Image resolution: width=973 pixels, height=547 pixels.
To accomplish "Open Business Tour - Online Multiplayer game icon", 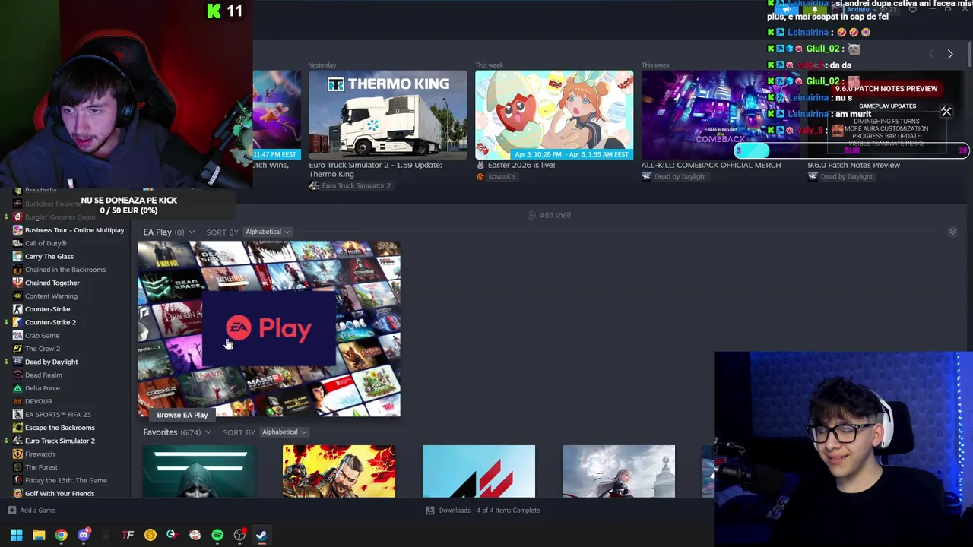I will [x=17, y=230].
